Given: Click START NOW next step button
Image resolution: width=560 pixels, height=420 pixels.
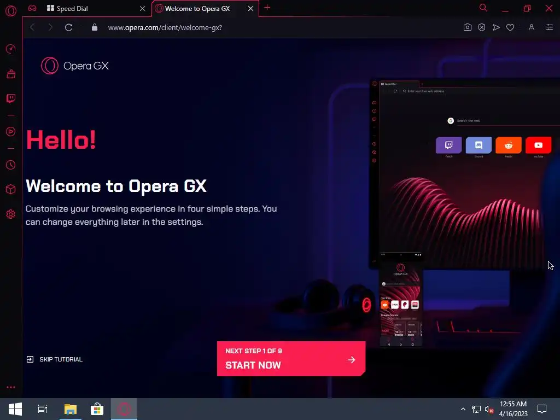Looking at the screenshot, I should 291,359.
